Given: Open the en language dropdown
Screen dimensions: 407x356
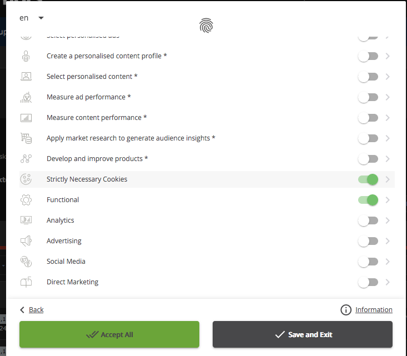Looking at the screenshot, I should pos(32,18).
